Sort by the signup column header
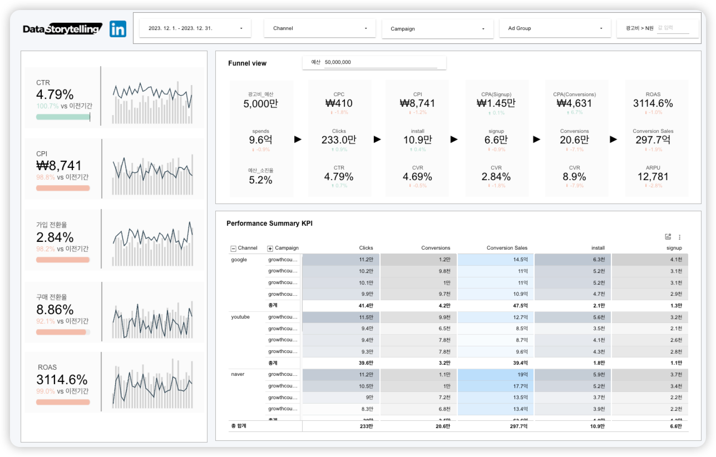This screenshot has width=716, height=457. tap(674, 248)
